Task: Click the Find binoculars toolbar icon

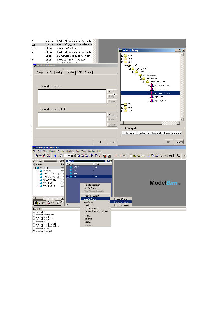Action: click(171, 156)
